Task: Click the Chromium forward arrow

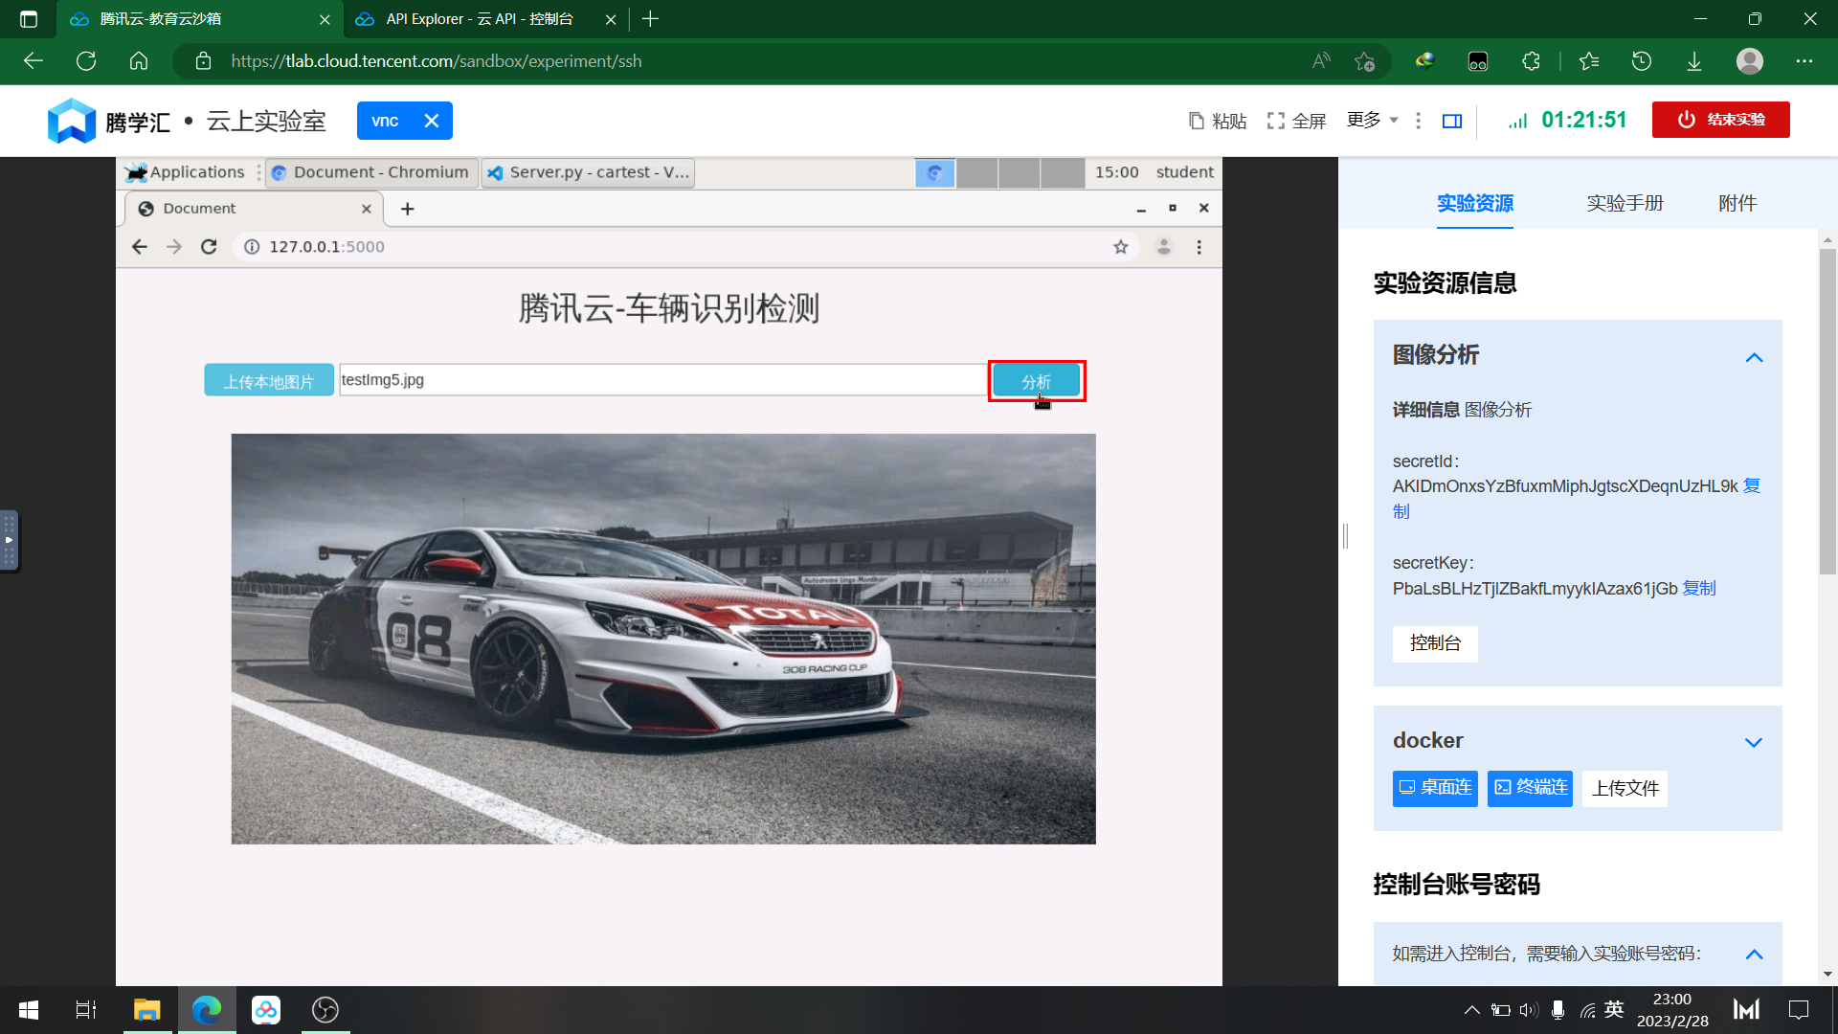Action: [174, 247]
